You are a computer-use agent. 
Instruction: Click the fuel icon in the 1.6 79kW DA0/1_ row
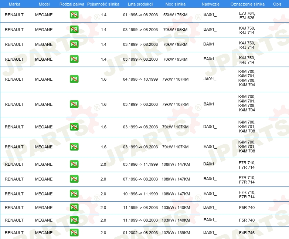tap(74, 127)
